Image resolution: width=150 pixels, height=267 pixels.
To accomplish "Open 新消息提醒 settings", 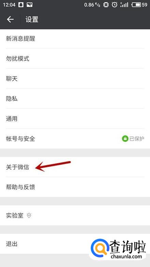I will (75, 39).
